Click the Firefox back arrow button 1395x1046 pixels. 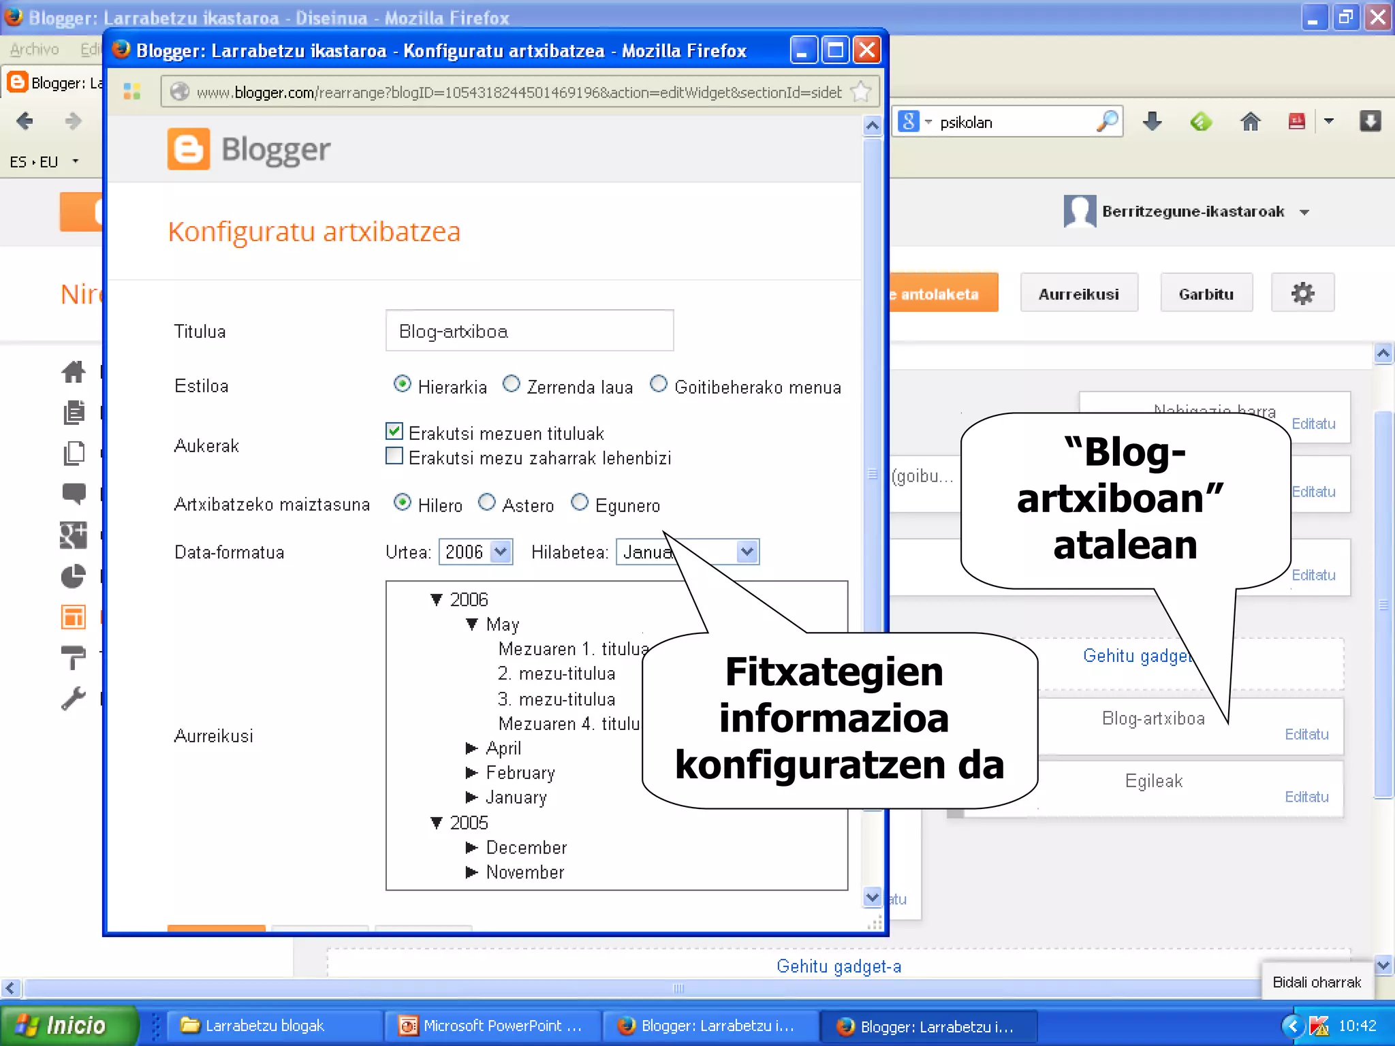pos(25,121)
